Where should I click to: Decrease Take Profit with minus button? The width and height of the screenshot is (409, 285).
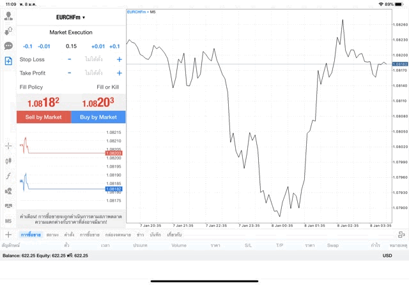[70, 73]
